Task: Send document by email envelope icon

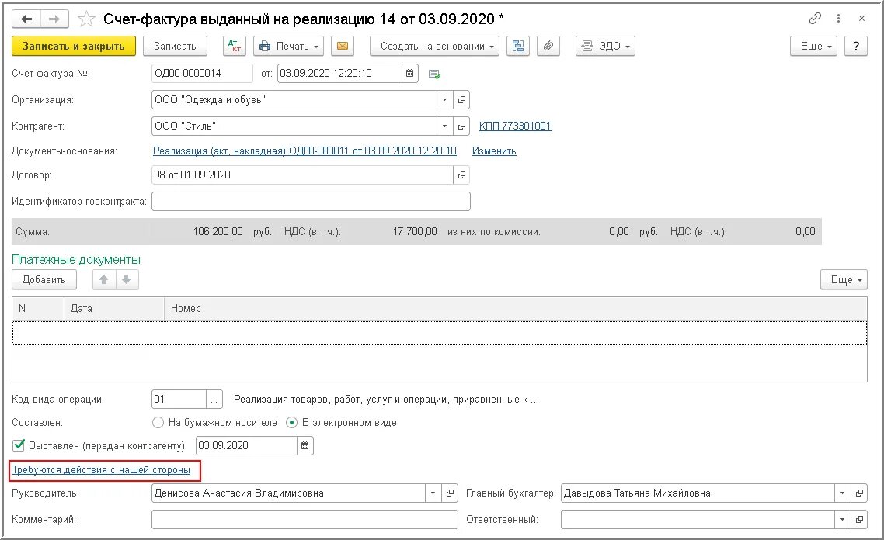Action: tap(343, 47)
